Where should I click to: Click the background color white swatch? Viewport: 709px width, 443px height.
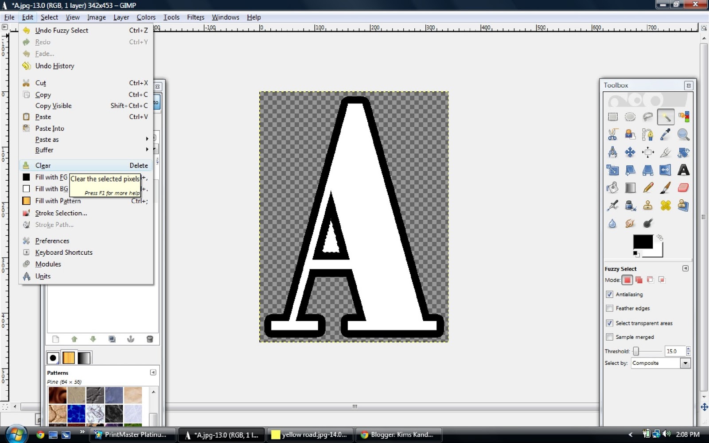pos(658,253)
